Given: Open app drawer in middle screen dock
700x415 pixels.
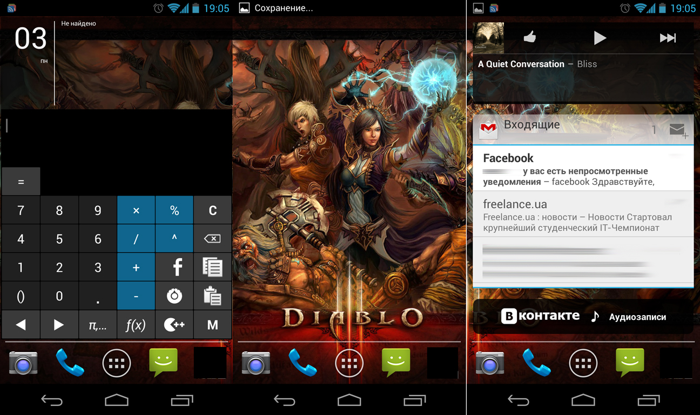Looking at the screenshot, I should [x=349, y=363].
